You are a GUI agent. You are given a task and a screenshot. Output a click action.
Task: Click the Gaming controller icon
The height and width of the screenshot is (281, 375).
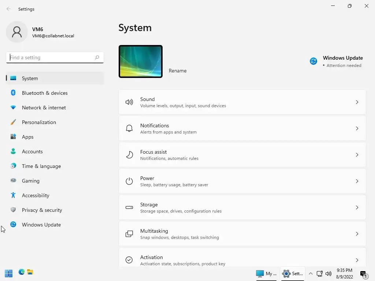click(x=13, y=180)
